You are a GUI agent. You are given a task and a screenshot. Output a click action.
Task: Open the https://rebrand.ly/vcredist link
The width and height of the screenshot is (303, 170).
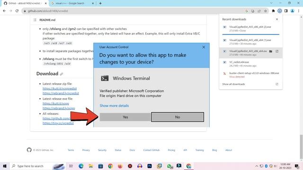click(61, 93)
